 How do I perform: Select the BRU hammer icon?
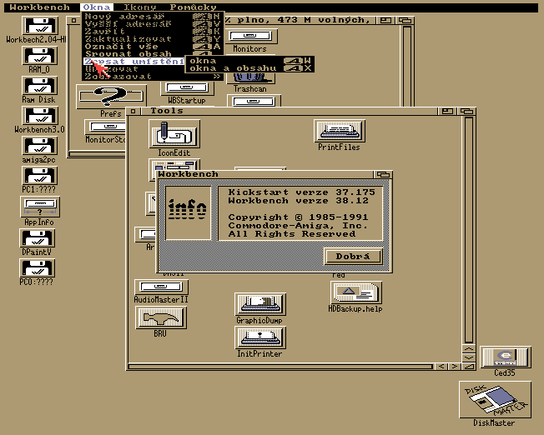click(160, 317)
